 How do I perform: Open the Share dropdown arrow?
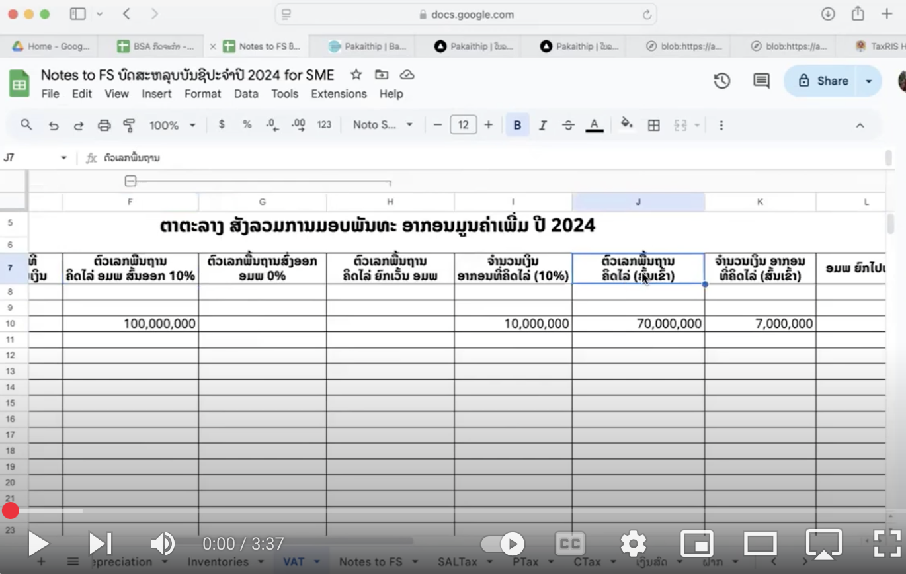pos(868,81)
